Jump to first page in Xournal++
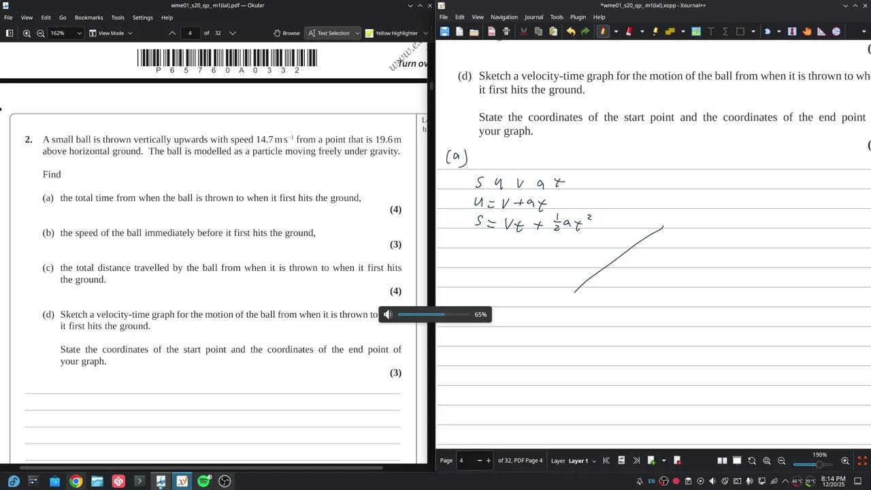This screenshot has width=871, height=490. [606, 461]
